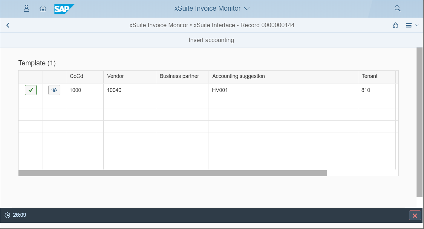Open the user profile icon

coord(27,9)
